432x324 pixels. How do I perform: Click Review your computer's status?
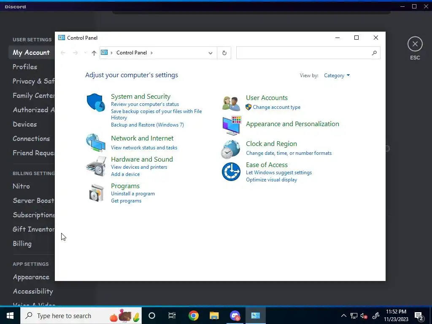(145, 104)
